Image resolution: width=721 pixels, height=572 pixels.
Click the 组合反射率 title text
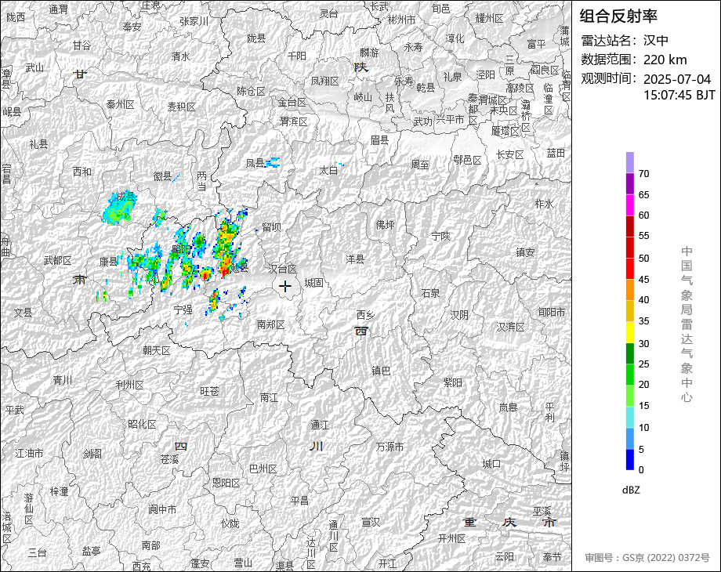point(618,16)
